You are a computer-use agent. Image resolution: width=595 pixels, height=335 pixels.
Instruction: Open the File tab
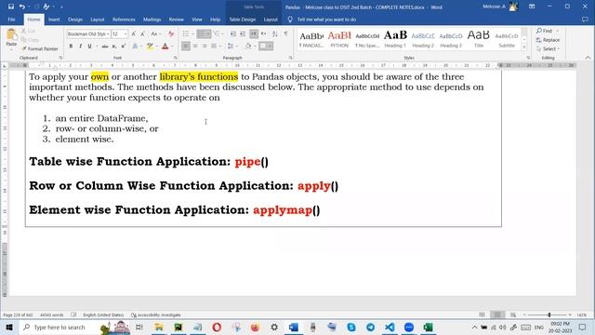[11, 20]
